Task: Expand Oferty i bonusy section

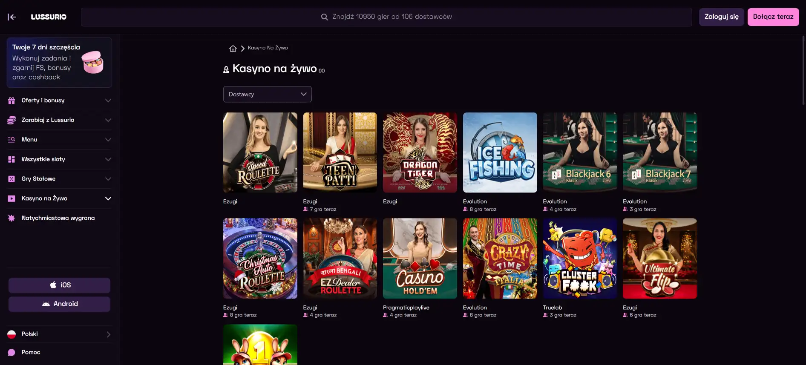Action: (108, 101)
